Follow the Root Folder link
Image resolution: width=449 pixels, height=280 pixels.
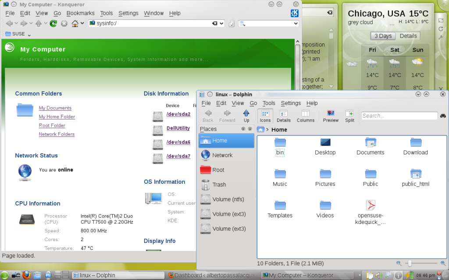tap(52, 126)
